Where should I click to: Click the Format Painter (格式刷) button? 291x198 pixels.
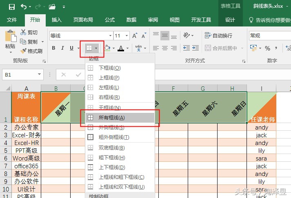coord(31,51)
